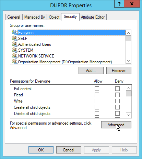
Task: Open the title bar help question mark
Action: pyautogui.click(x=119, y=4)
